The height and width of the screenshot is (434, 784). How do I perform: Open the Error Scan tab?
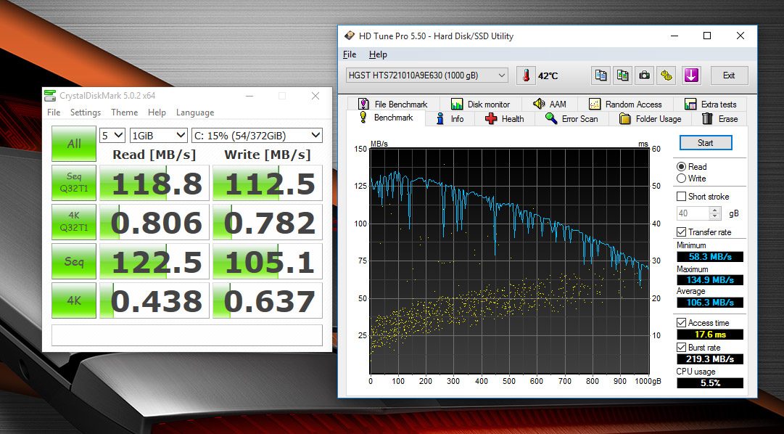click(x=572, y=118)
